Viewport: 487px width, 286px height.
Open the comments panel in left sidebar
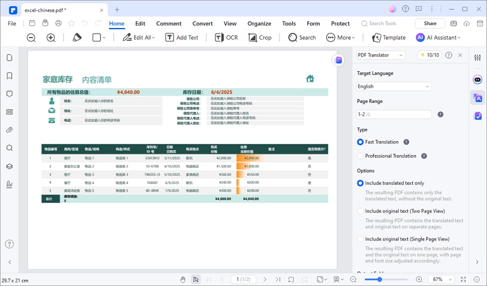coord(10,94)
